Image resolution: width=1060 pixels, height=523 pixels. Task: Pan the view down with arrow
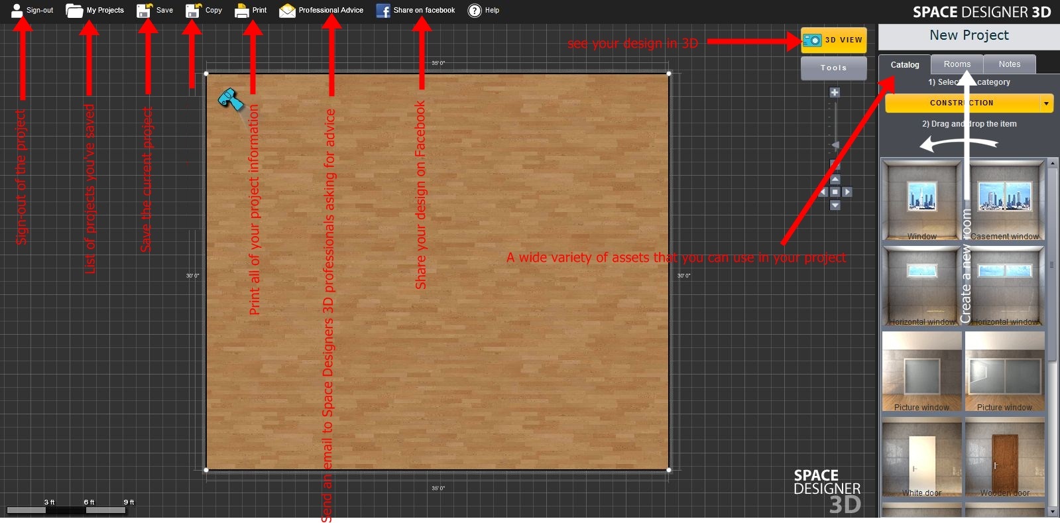(x=835, y=205)
